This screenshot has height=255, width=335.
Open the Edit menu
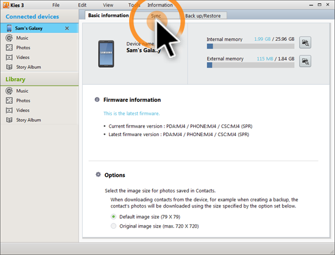[x=82, y=5]
